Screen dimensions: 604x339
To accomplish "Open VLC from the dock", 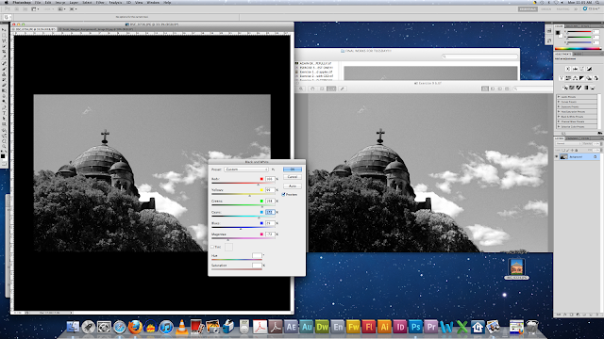I will 181,327.
